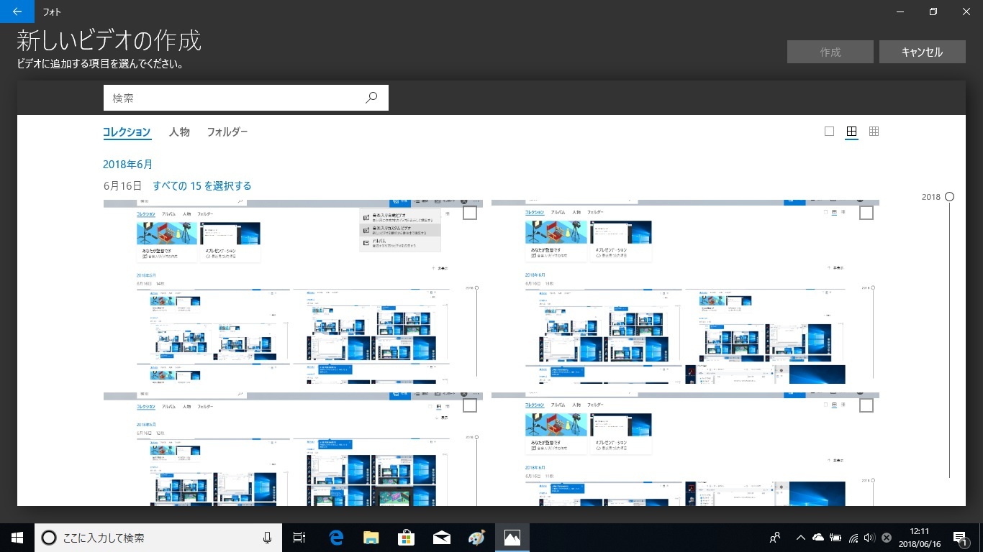Click the すべての 15 を選択する link
Viewport: 983px width, 552px height.
coord(202,186)
